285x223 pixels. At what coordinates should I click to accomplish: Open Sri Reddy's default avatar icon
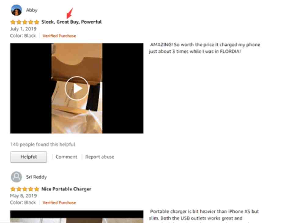click(x=16, y=177)
